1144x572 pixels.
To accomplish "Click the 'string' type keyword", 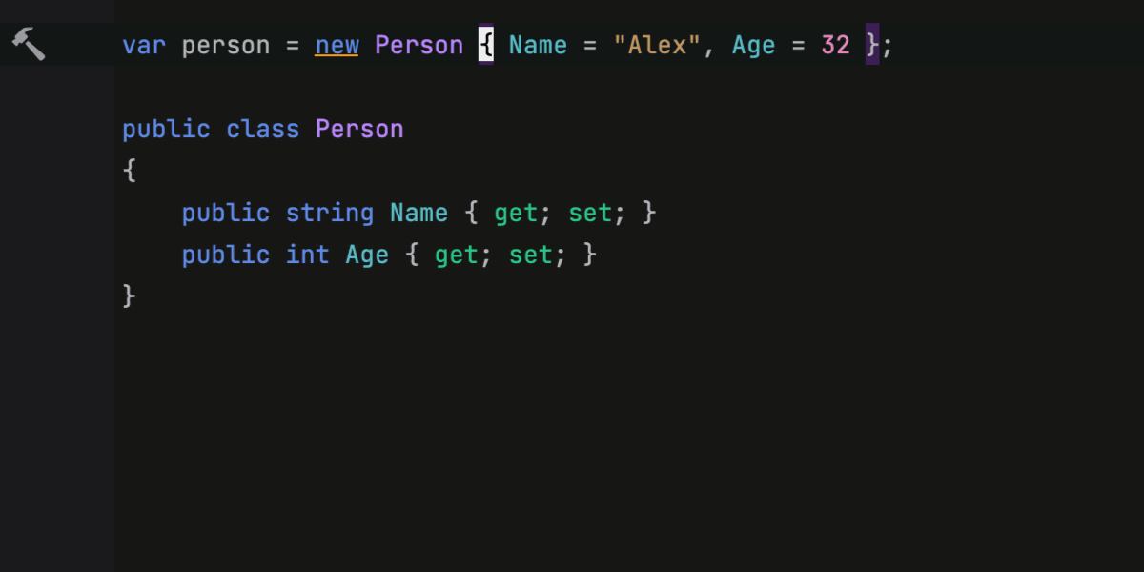I will click(330, 213).
